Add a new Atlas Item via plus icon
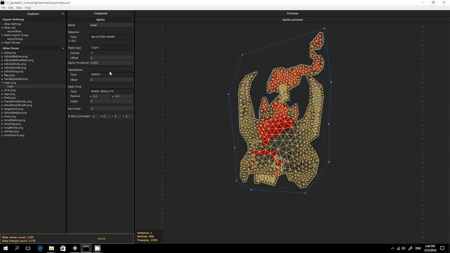The image size is (450, 253). coord(63,48)
